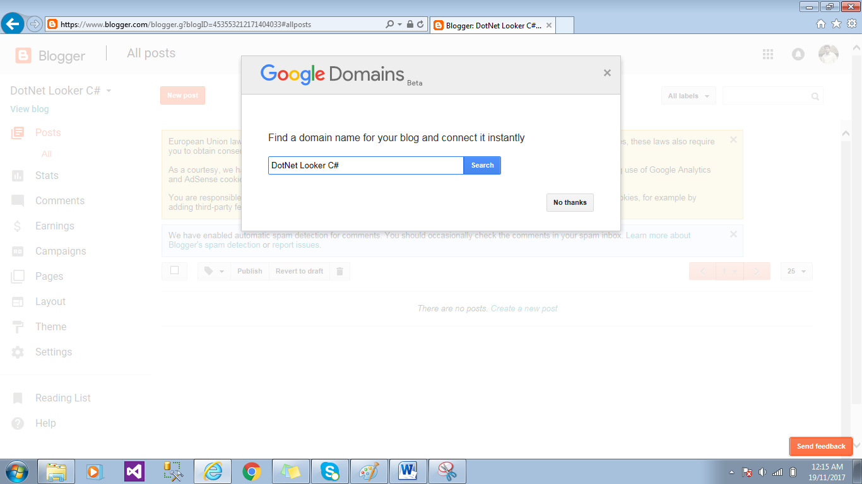The image size is (862, 484).
Task: Click the posts search magnifier icon
Action: [x=815, y=96]
